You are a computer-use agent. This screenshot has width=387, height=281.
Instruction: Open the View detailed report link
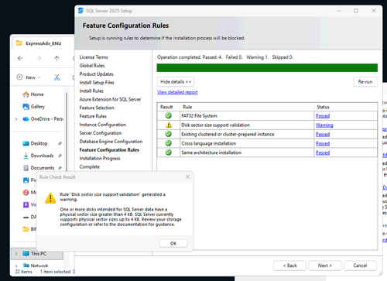[177, 92]
